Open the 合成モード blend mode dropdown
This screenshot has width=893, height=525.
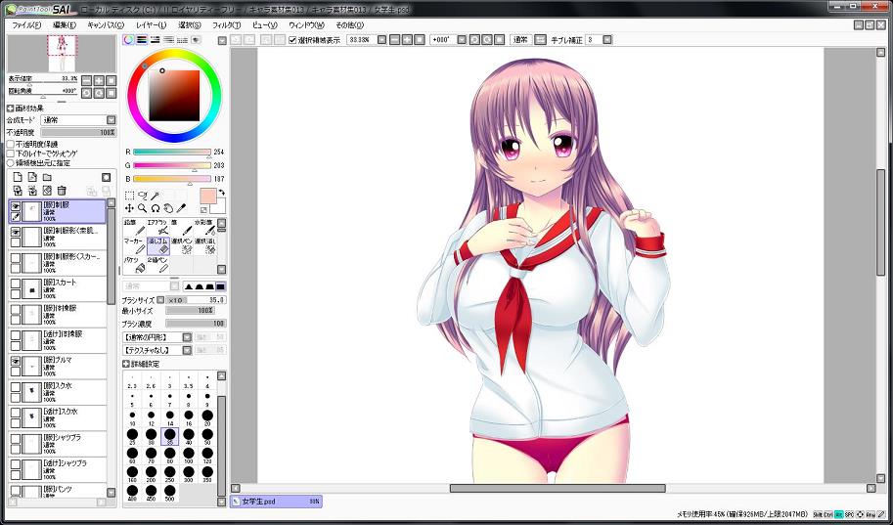[76, 119]
